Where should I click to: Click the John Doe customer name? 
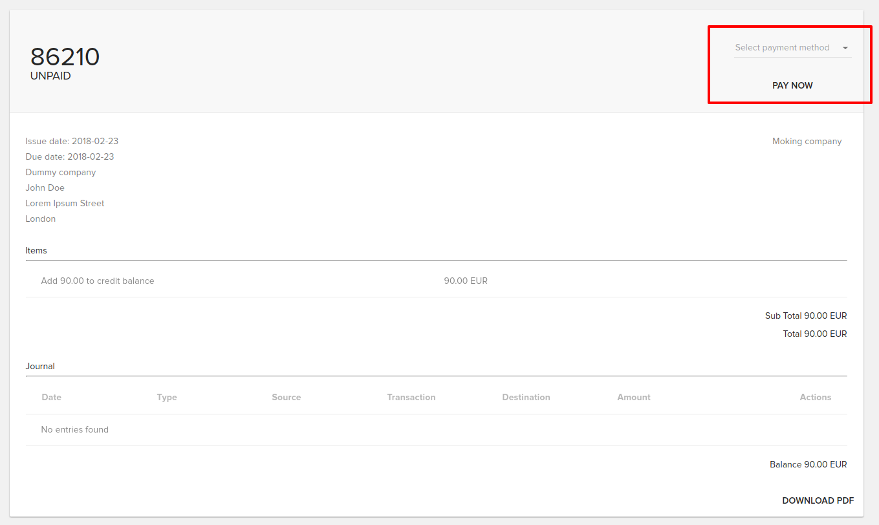click(45, 187)
